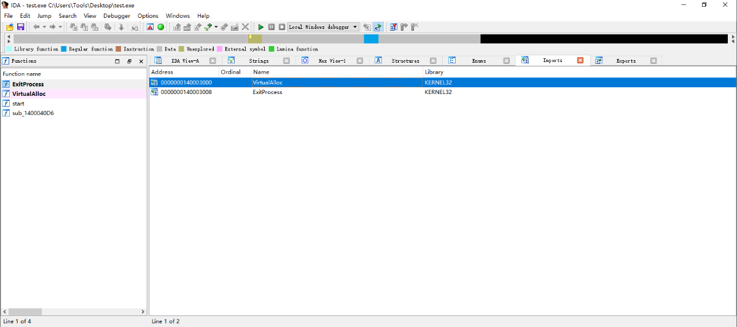Start the debugger with green play button
Image resolution: width=737 pixels, height=327 pixels.
(x=261, y=27)
